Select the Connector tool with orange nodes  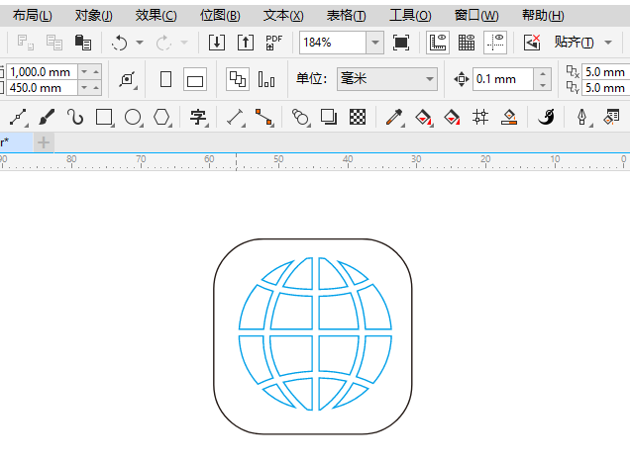pos(263,117)
